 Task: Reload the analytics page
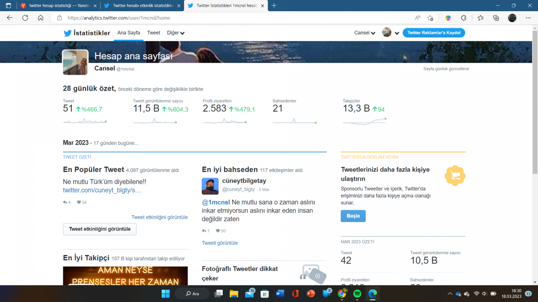point(25,18)
